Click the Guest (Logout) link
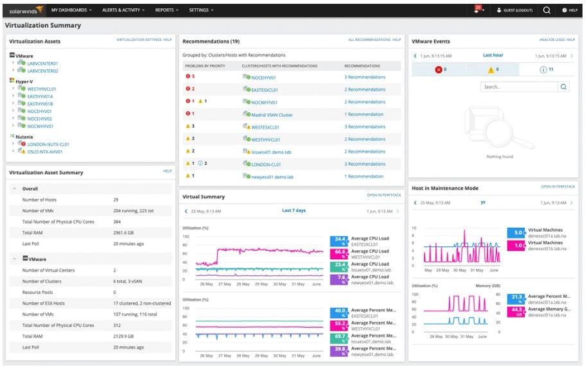 pyautogui.click(x=518, y=10)
